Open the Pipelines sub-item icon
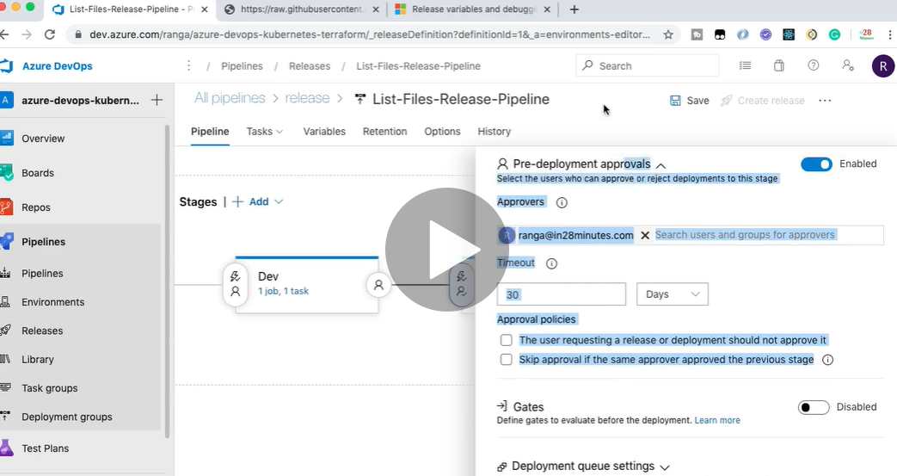Screen dimensions: 897x476 point(6,273)
